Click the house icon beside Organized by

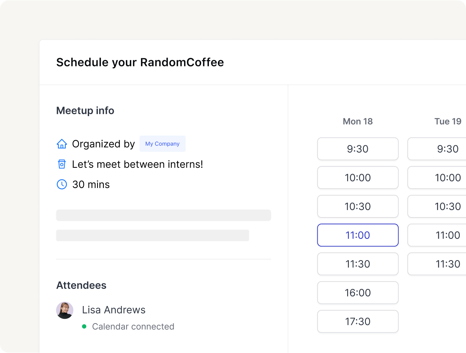(x=62, y=144)
